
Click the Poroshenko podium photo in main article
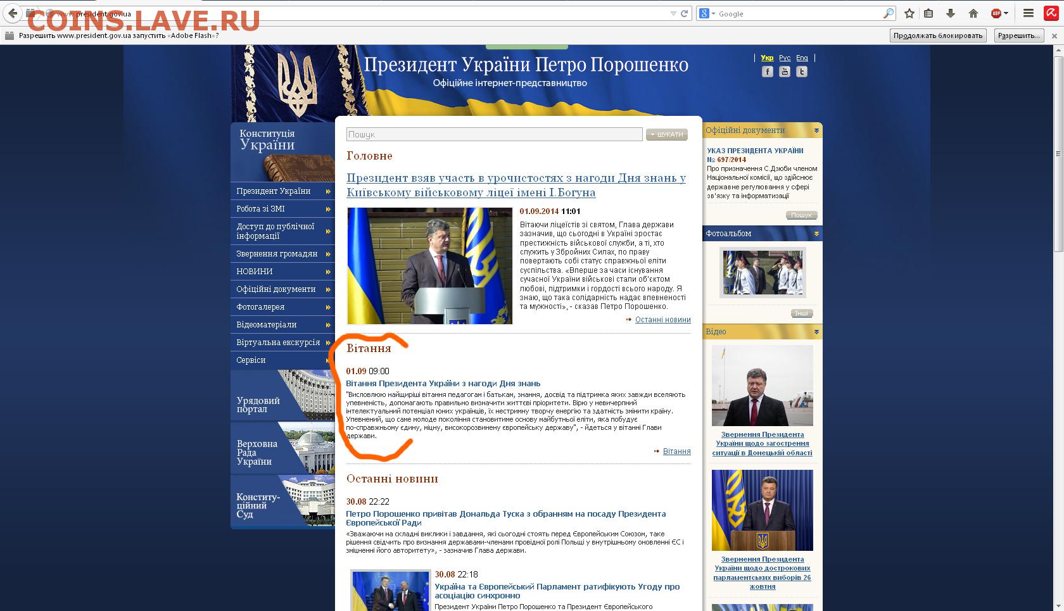pos(429,266)
